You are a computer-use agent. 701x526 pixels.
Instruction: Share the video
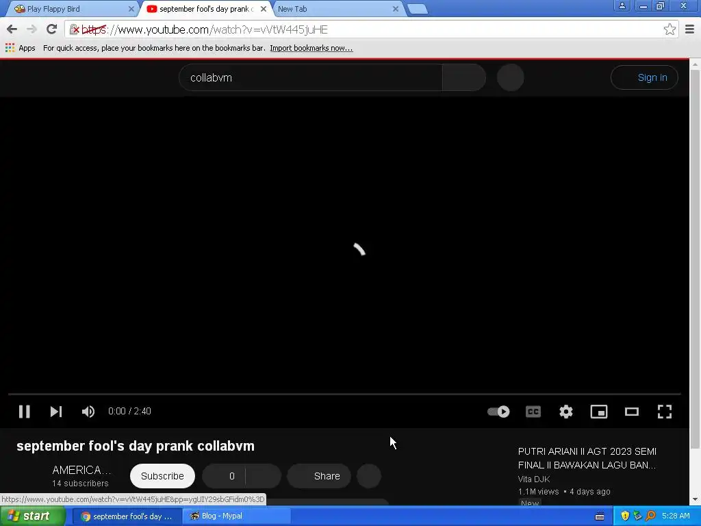pos(319,476)
